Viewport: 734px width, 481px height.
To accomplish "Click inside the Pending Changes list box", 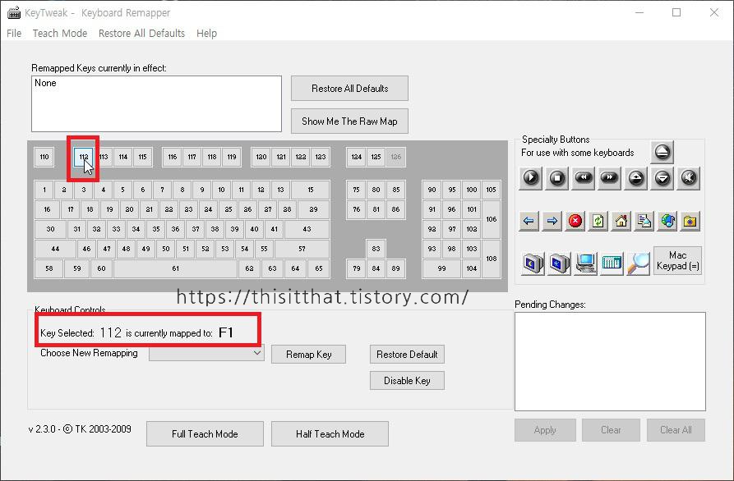I will coord(610,361).
